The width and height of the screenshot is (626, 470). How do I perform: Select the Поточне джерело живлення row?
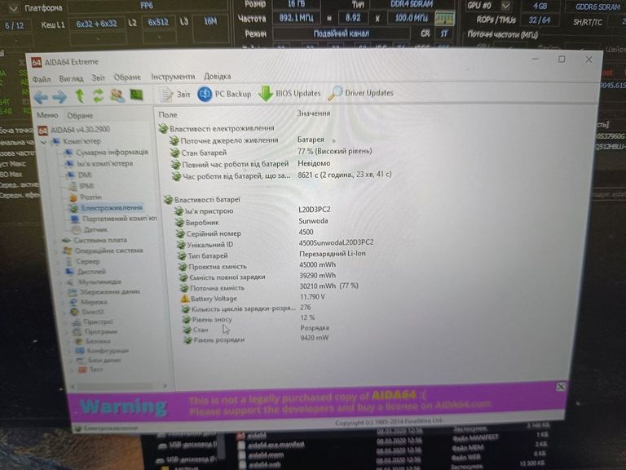pos(253,140)
